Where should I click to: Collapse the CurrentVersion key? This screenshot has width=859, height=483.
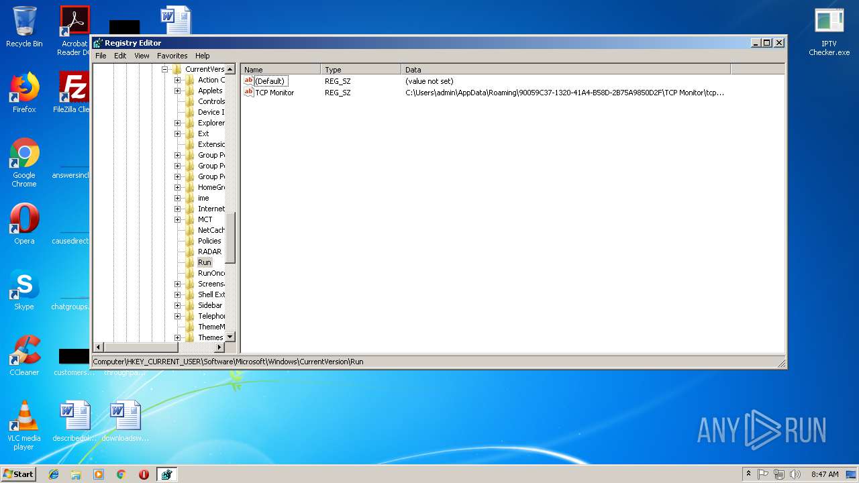pos(164,69)
